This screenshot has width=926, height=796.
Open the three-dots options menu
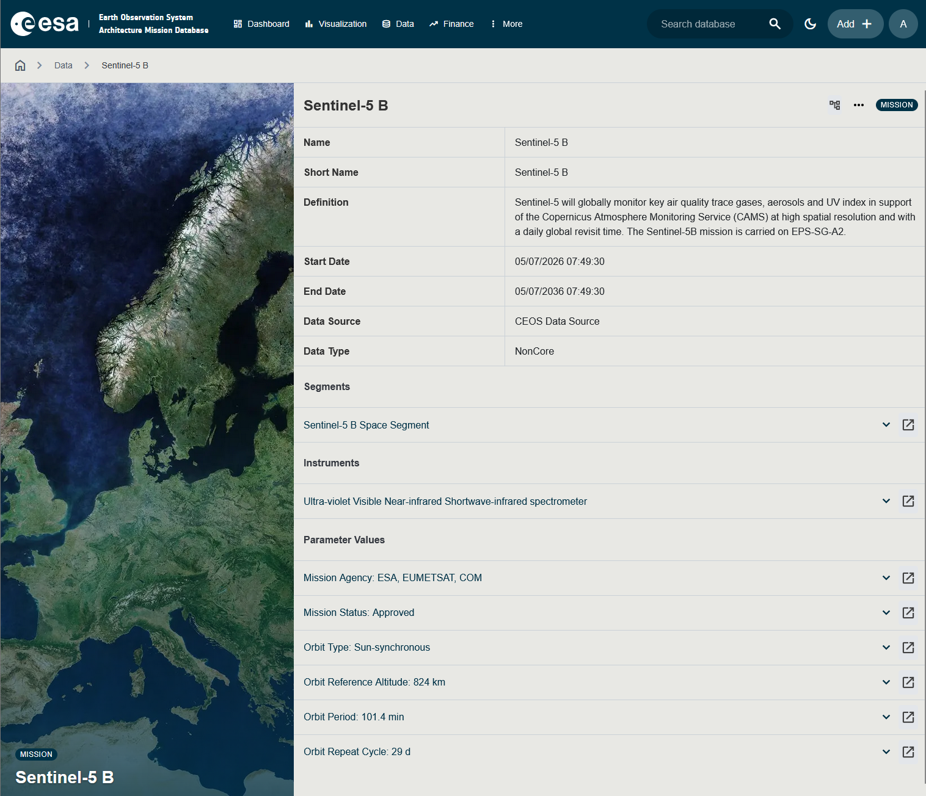859,105
